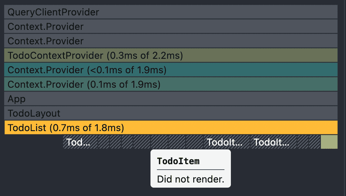Select hatched bar right after second "TodoIt..." bar
This screenshot has width=346, height=196.
[x=303, y=142]
